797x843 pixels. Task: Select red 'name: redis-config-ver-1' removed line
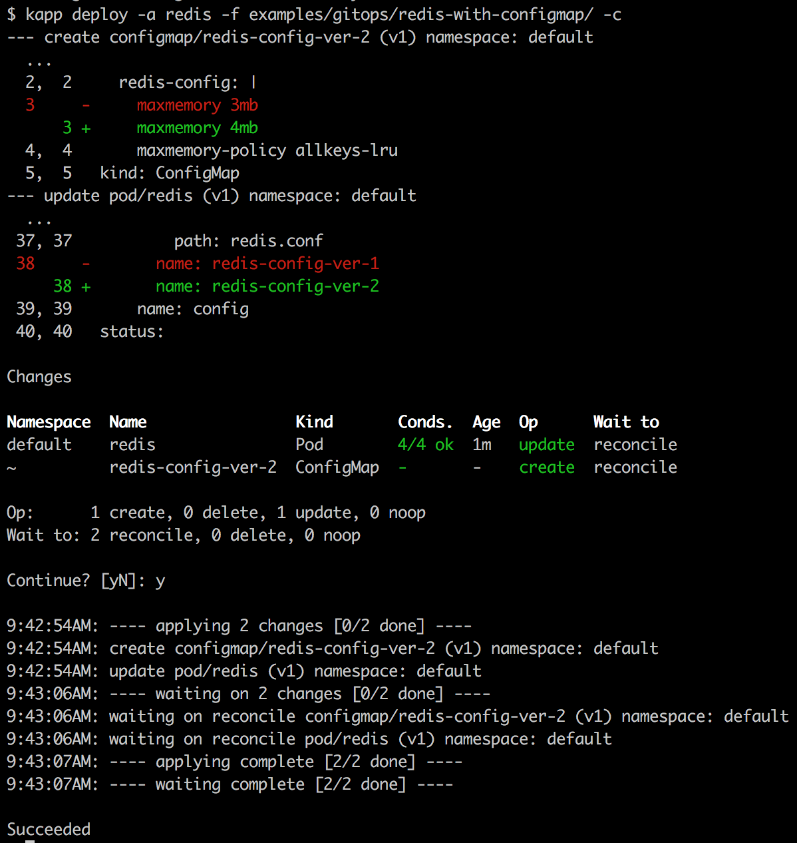(x=267, y=264)
